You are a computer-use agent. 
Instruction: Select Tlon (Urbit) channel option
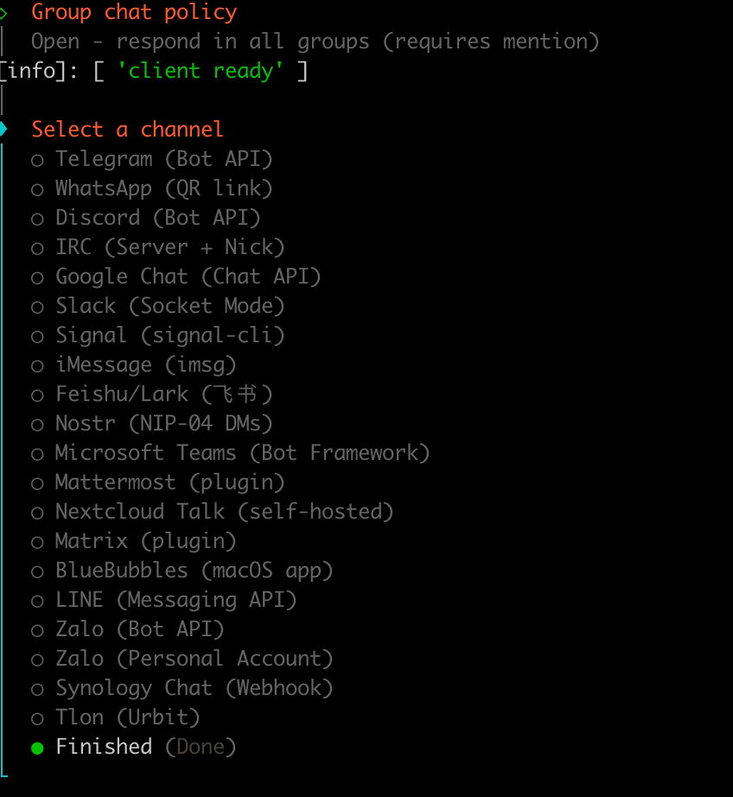[37, 718]
